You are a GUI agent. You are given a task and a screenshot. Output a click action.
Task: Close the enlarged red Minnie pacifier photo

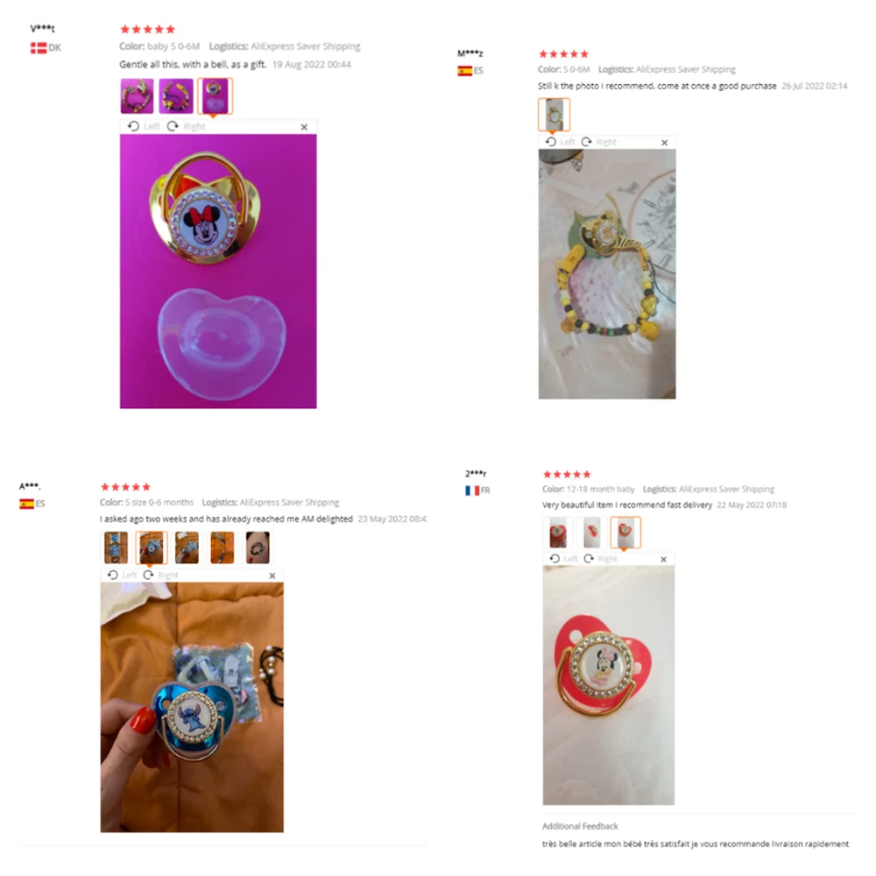pos(663,559)
